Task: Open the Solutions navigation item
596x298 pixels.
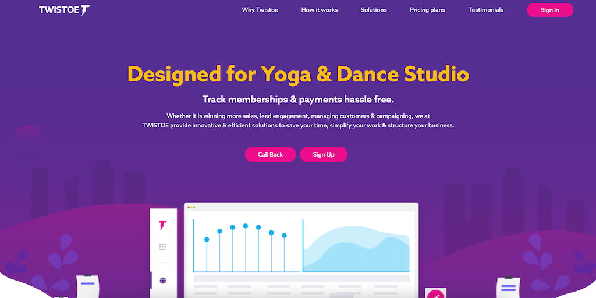Action: pyautogui.click(x=374, y=10)
